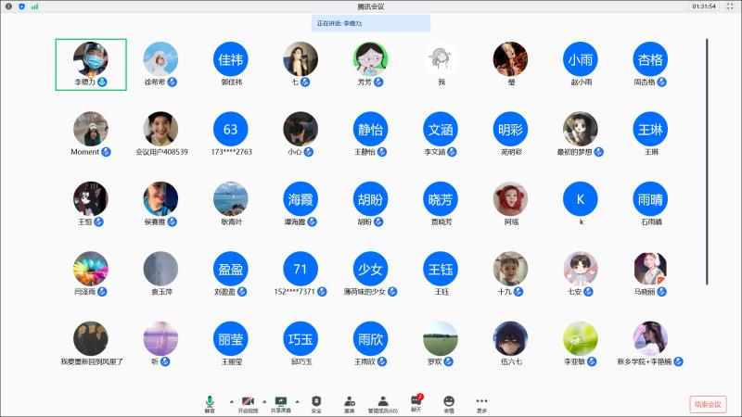Open the 安全 security settings icon
Image resolution: width=742 pixels, height=417 pixels.
pyautogui.click(x=316, y=402)
